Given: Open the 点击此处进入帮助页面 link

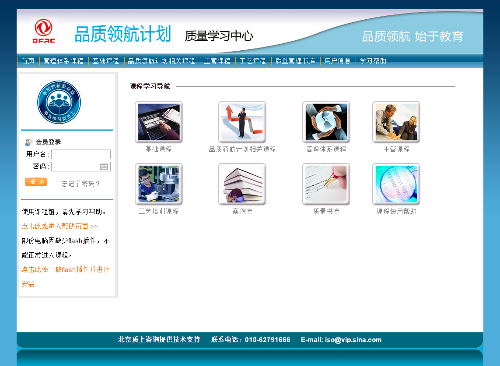Looking at the screenshot, I should tap(59, 227).
